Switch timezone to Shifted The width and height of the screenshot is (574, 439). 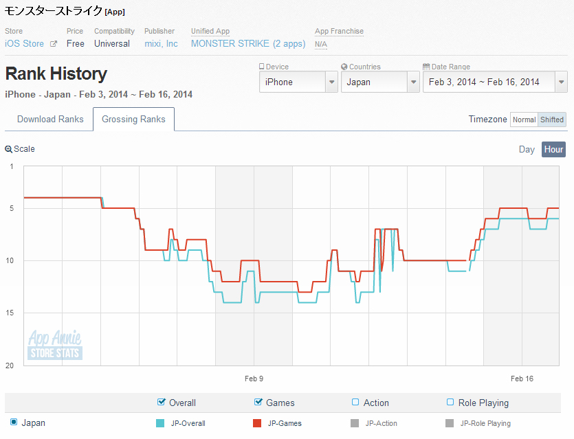(552, 120)
